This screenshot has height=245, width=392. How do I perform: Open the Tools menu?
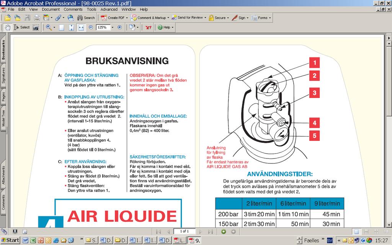[91, 10]
